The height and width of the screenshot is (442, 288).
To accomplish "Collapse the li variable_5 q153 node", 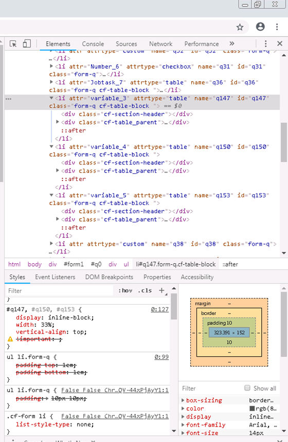I will click(51, 195).
